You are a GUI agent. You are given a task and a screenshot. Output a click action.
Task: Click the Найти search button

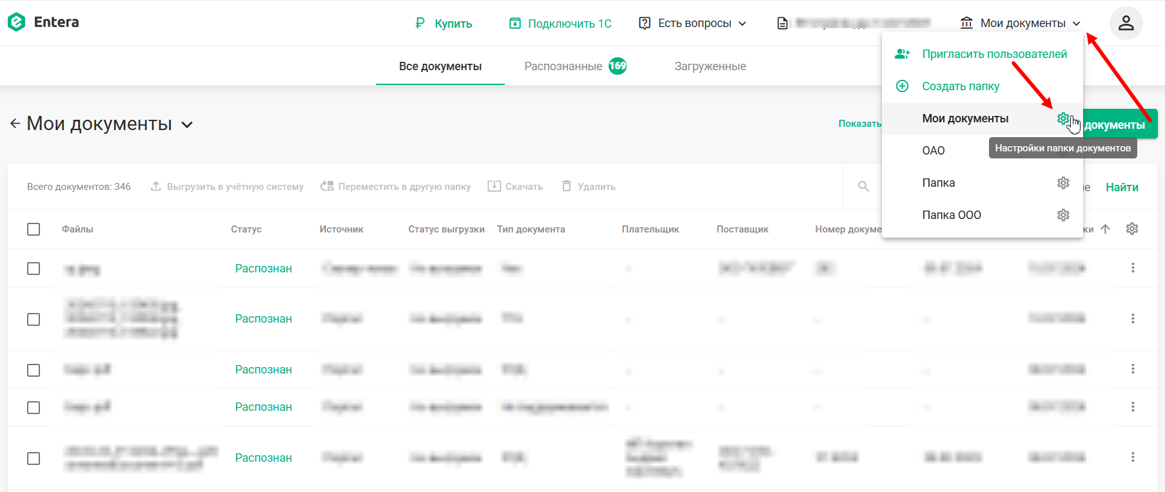[1122, 187]
